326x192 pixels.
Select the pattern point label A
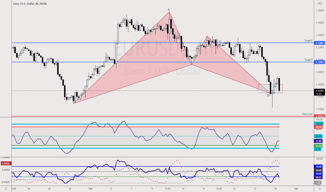[x=169, y=9]
